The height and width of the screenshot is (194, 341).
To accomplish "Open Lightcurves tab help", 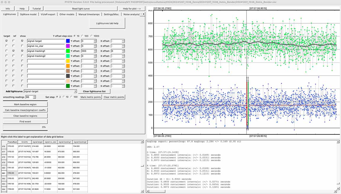I will tap(107, 23).
